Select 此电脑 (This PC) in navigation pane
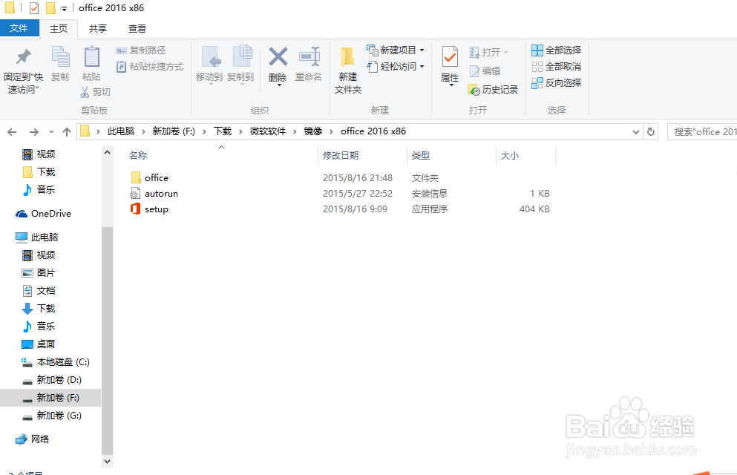Screen dimensions: 737x475 click(x=36, y=237)
